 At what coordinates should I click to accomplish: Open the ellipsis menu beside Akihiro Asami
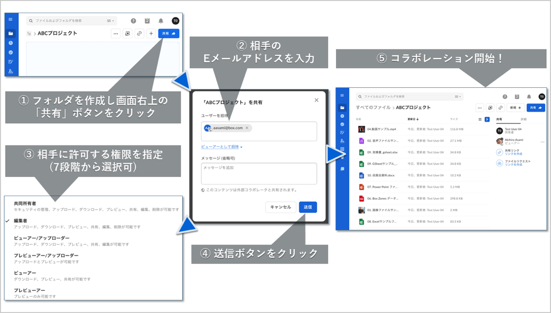pyautogui.click(x=542, y=142)
